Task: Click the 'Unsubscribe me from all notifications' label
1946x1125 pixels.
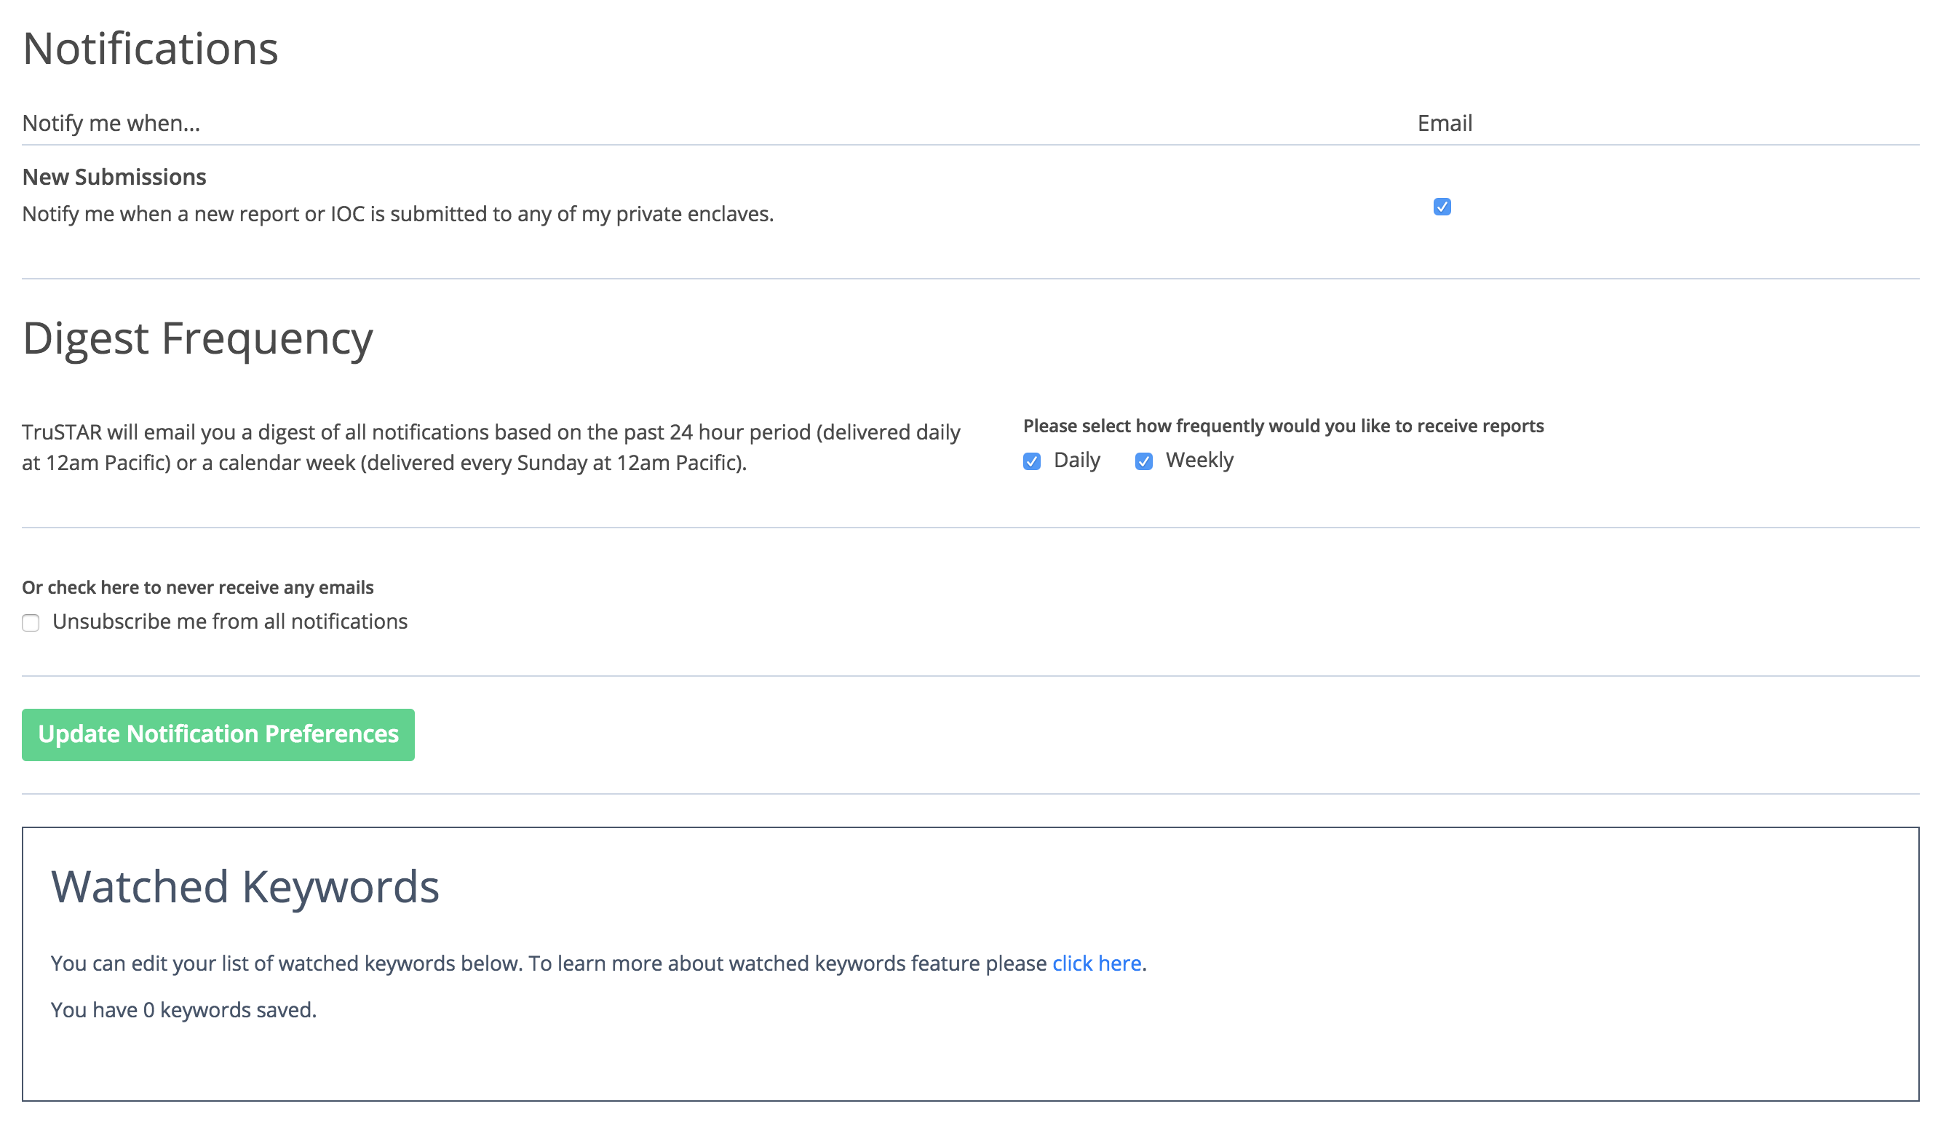Action: pyautogui.click(x=230, y=621)
